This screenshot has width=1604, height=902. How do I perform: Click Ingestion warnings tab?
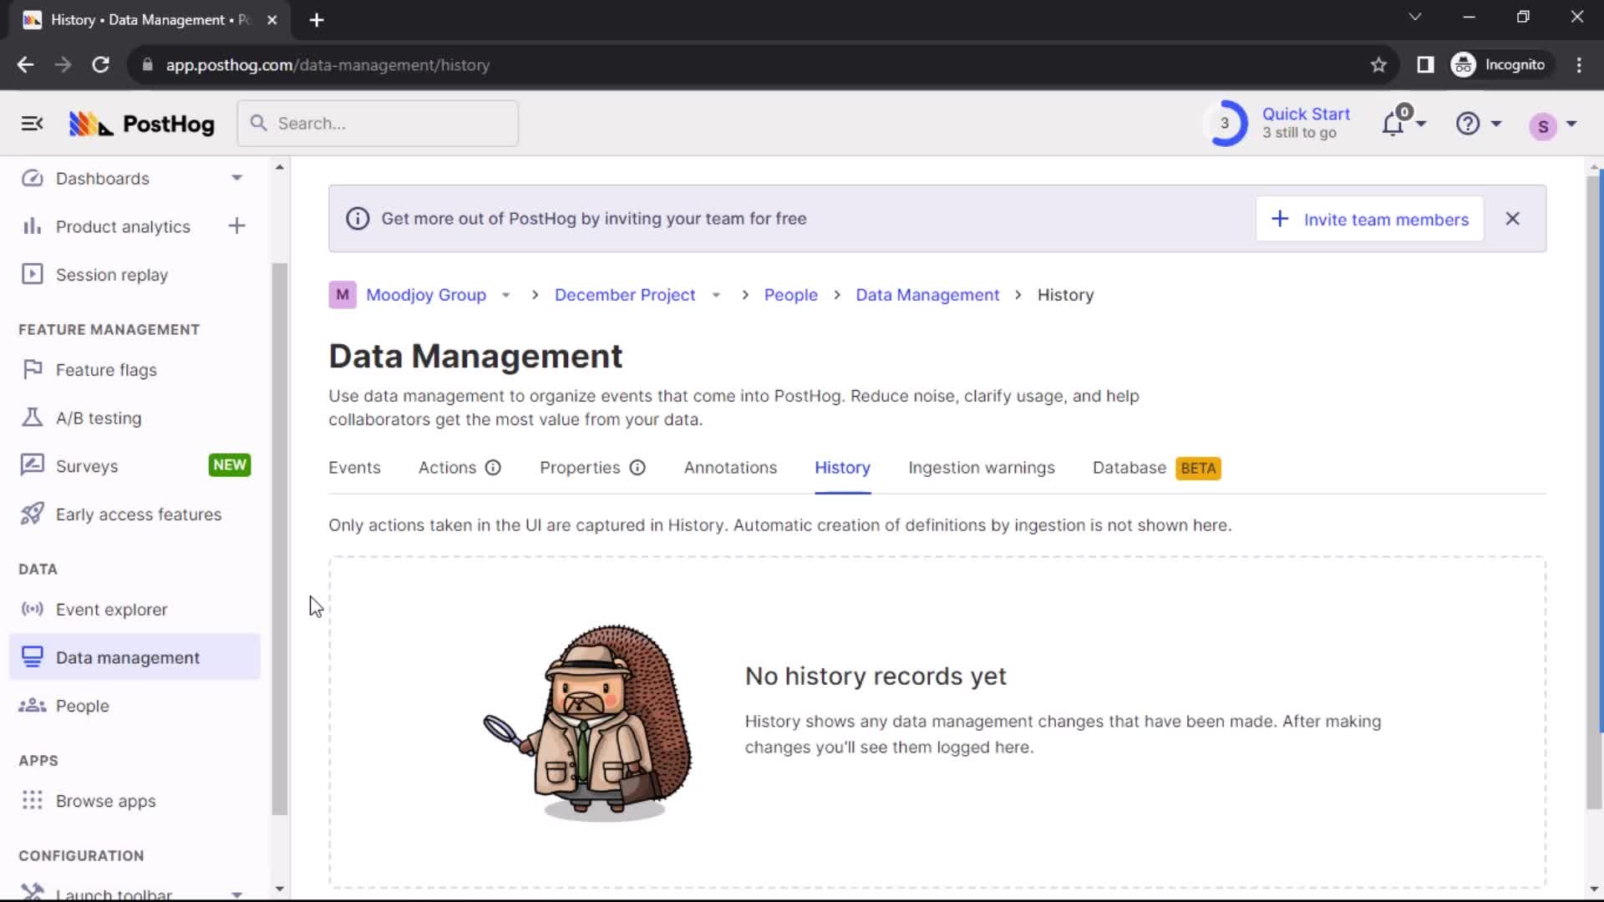[x=982, y=467]
